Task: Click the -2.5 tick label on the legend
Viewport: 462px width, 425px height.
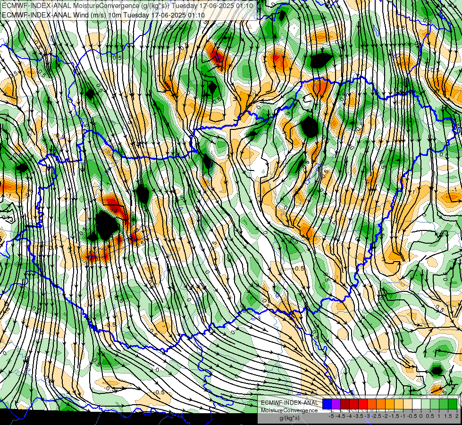Action: 376,416
